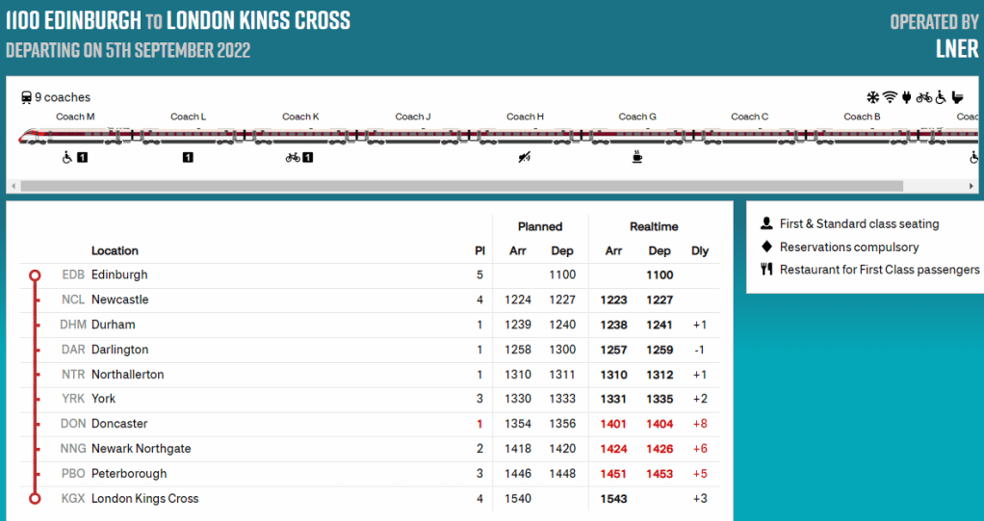Click the seating person icon in legend

point(766,223)
